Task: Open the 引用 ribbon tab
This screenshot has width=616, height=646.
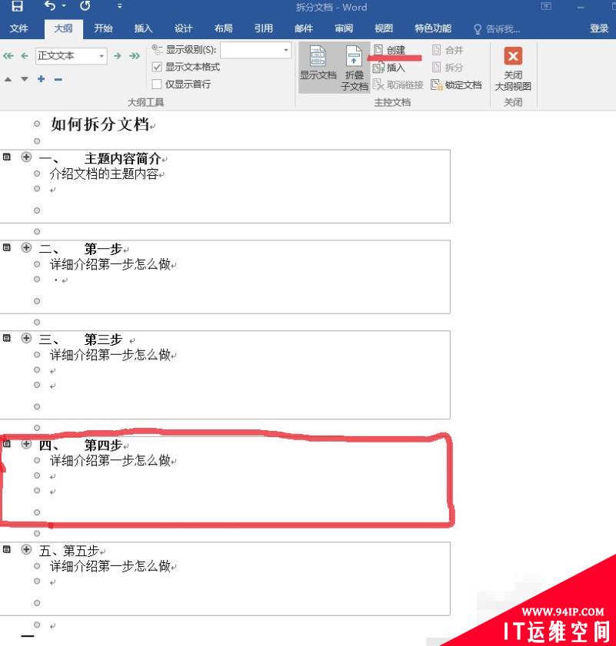Action: [263, 28]
